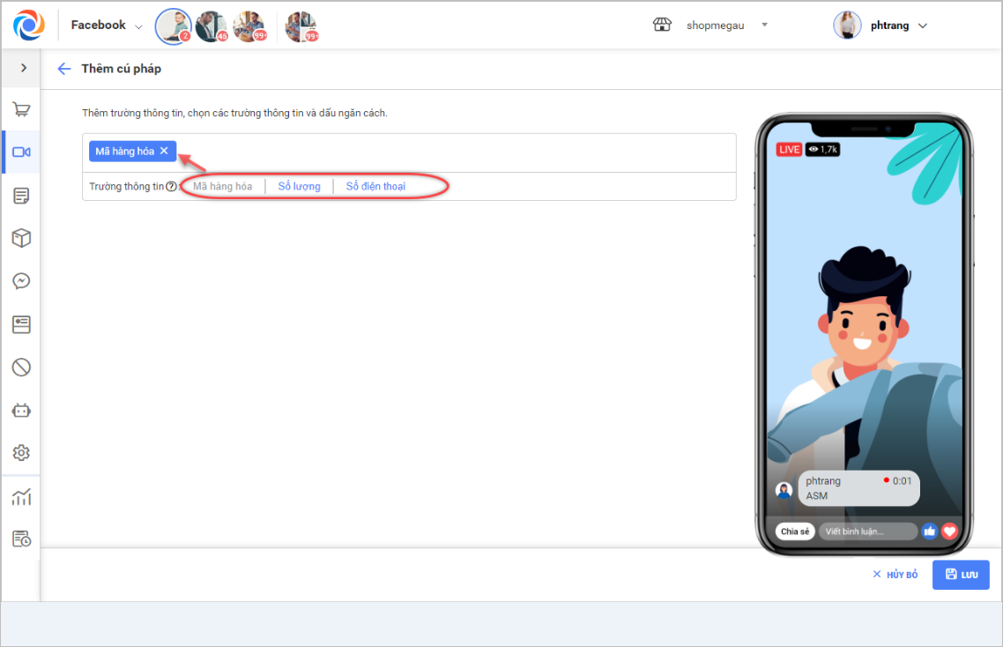This screenshot has width=1003, height=647.
Task: Open the product box sidebar icon
Action: tap(21, 238)
